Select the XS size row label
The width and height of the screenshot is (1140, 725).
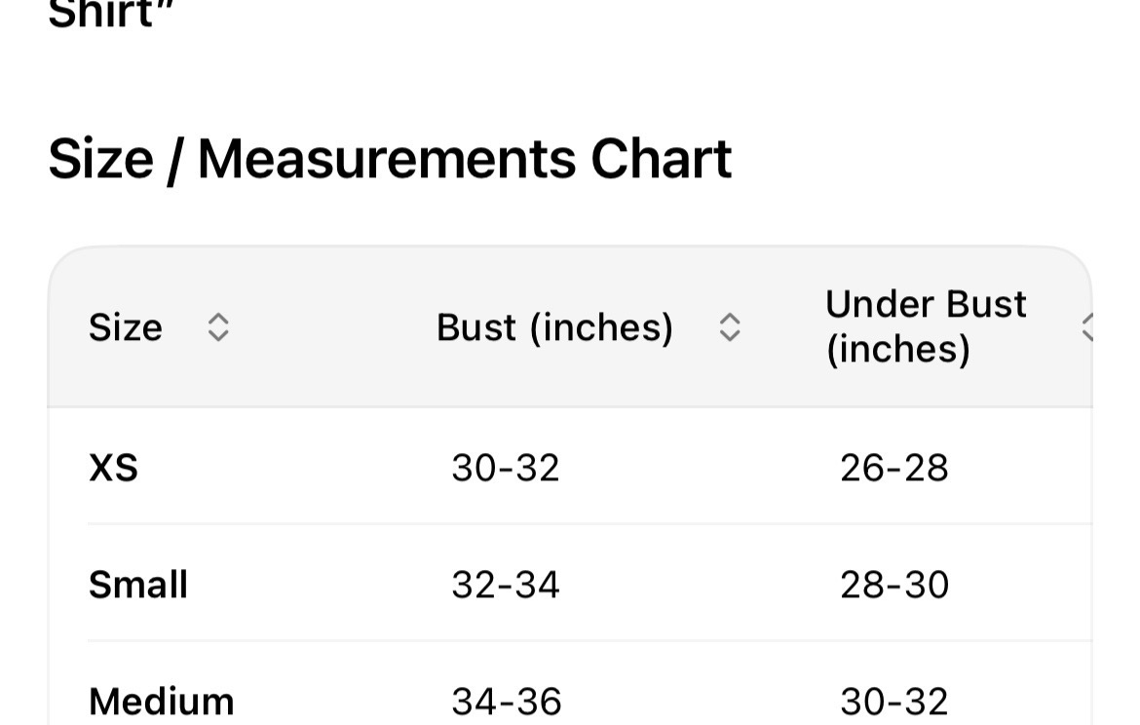pos(113,468)
